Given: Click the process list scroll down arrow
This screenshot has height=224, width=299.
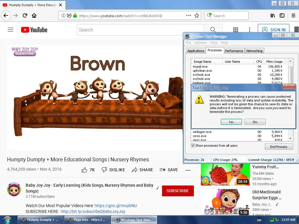Looking at the screenshot, I should 290,139.
